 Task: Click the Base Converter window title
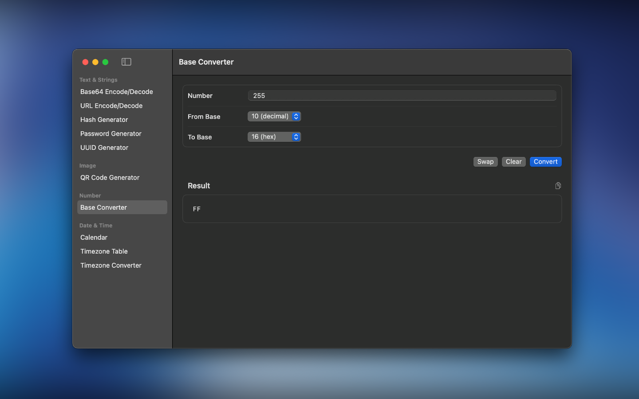tap(206, 62)
